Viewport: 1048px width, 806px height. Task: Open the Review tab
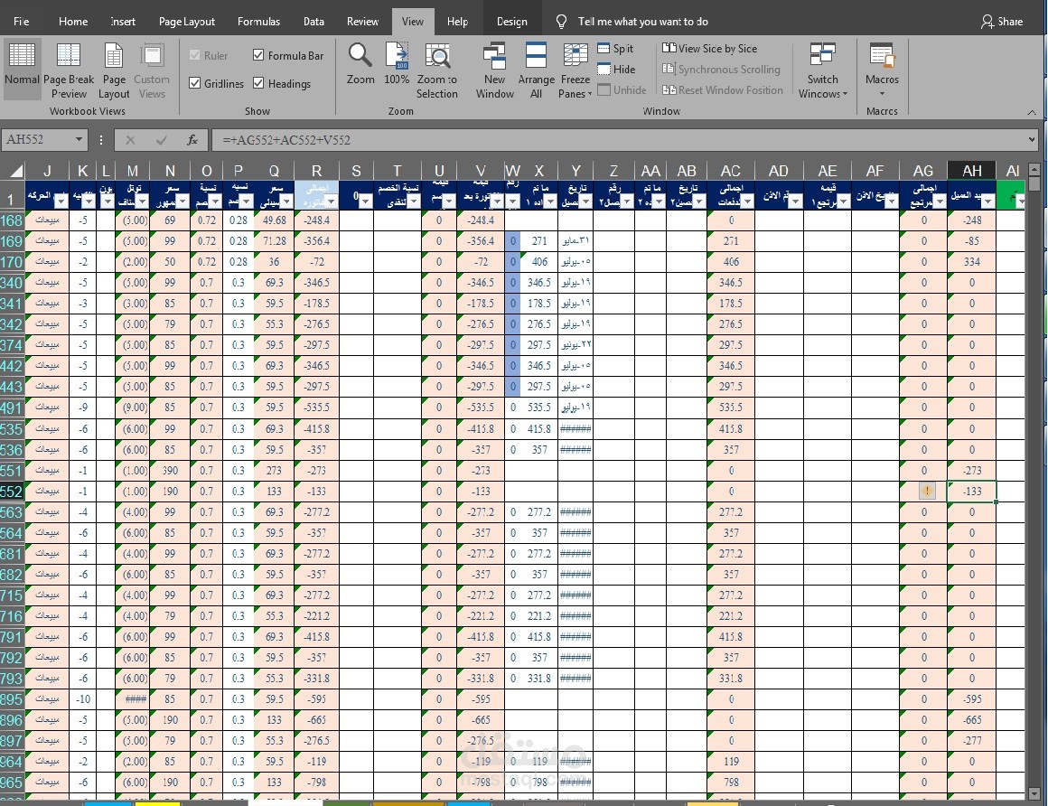click(x=362, y=22)
